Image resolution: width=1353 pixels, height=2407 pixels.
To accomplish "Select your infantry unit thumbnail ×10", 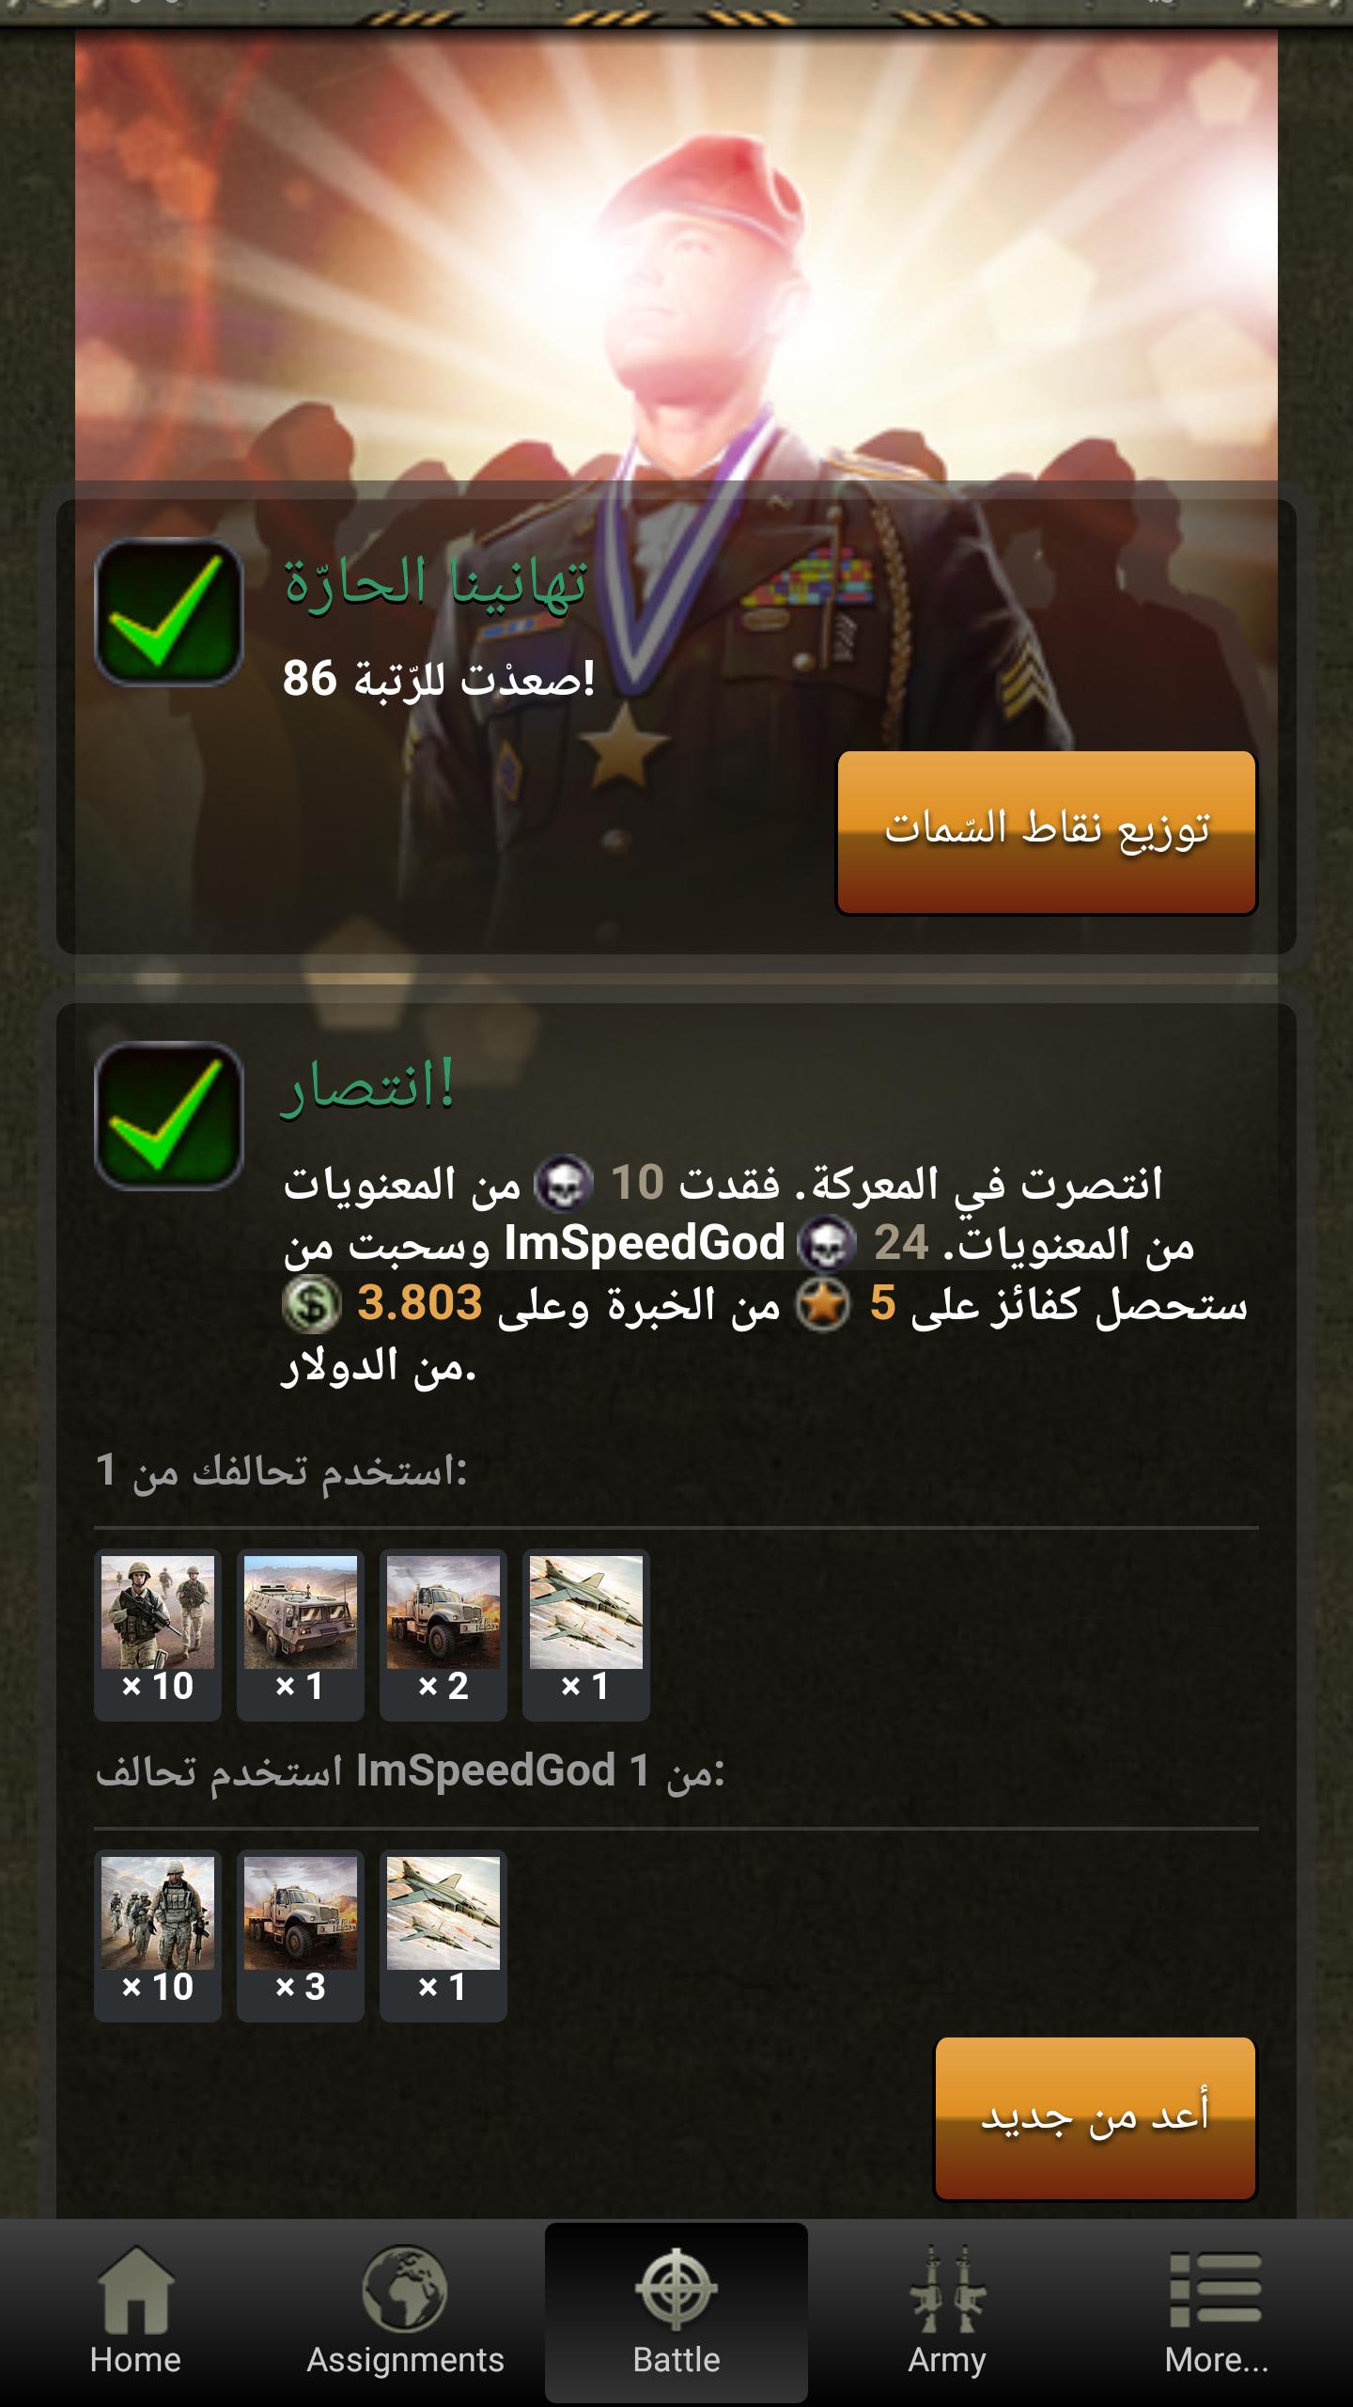I will click(158, 1635).
